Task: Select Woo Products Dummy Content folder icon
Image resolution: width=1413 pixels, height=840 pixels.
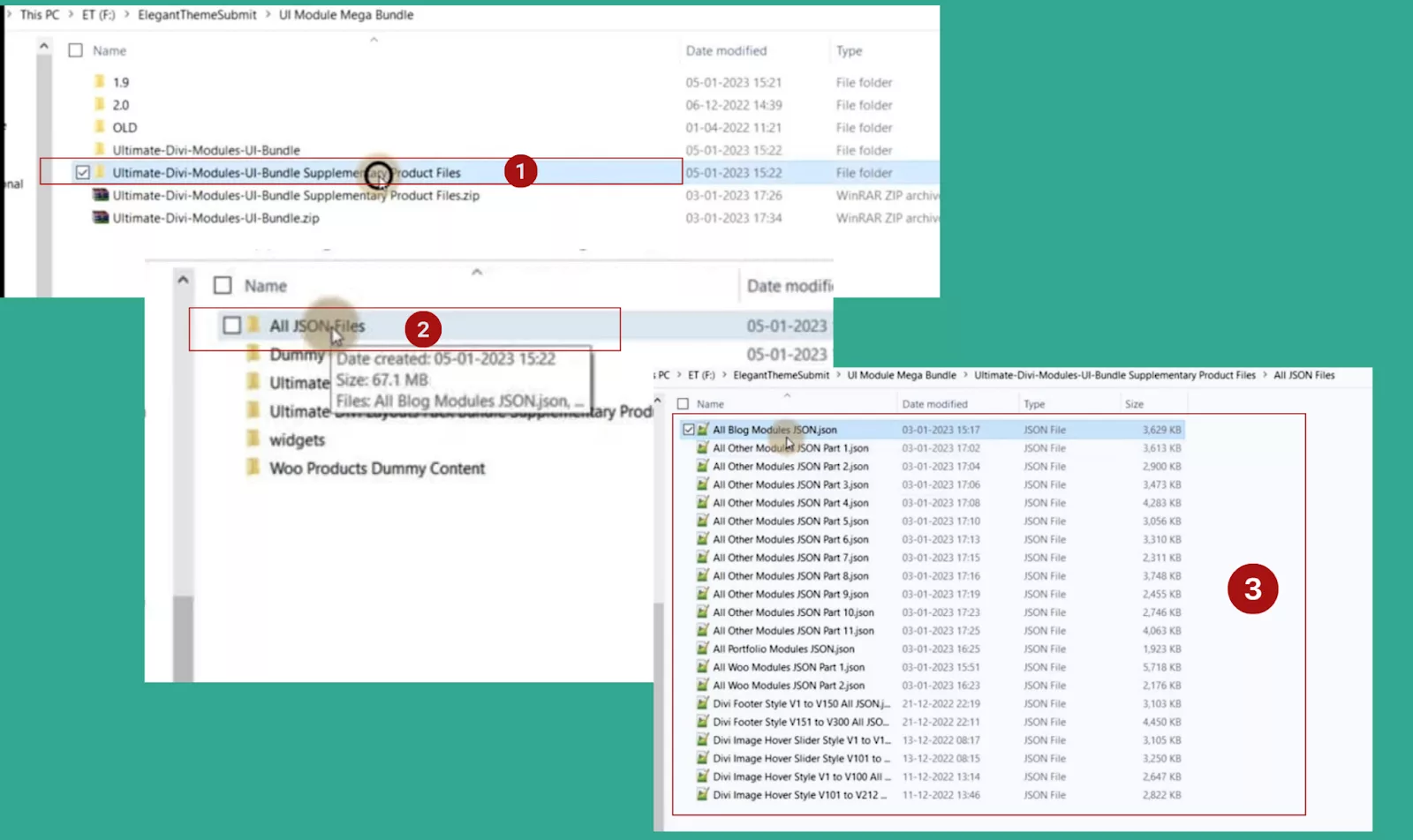Action: click(x=253, y=468)
